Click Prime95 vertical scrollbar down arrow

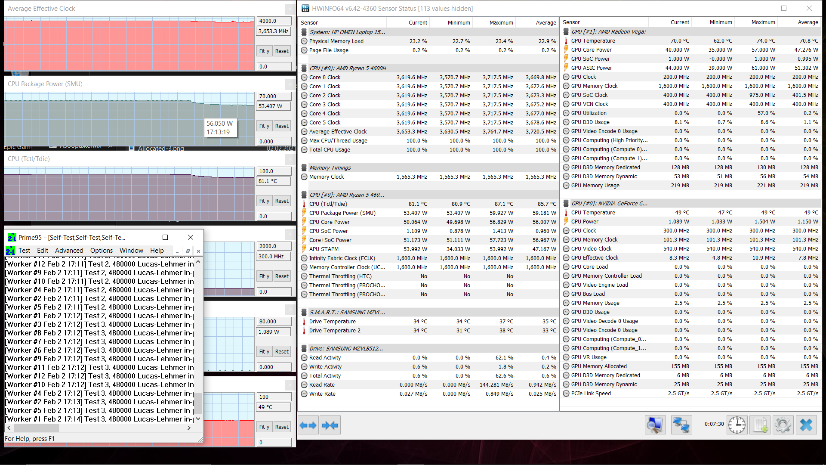click(x=198, y=419)
